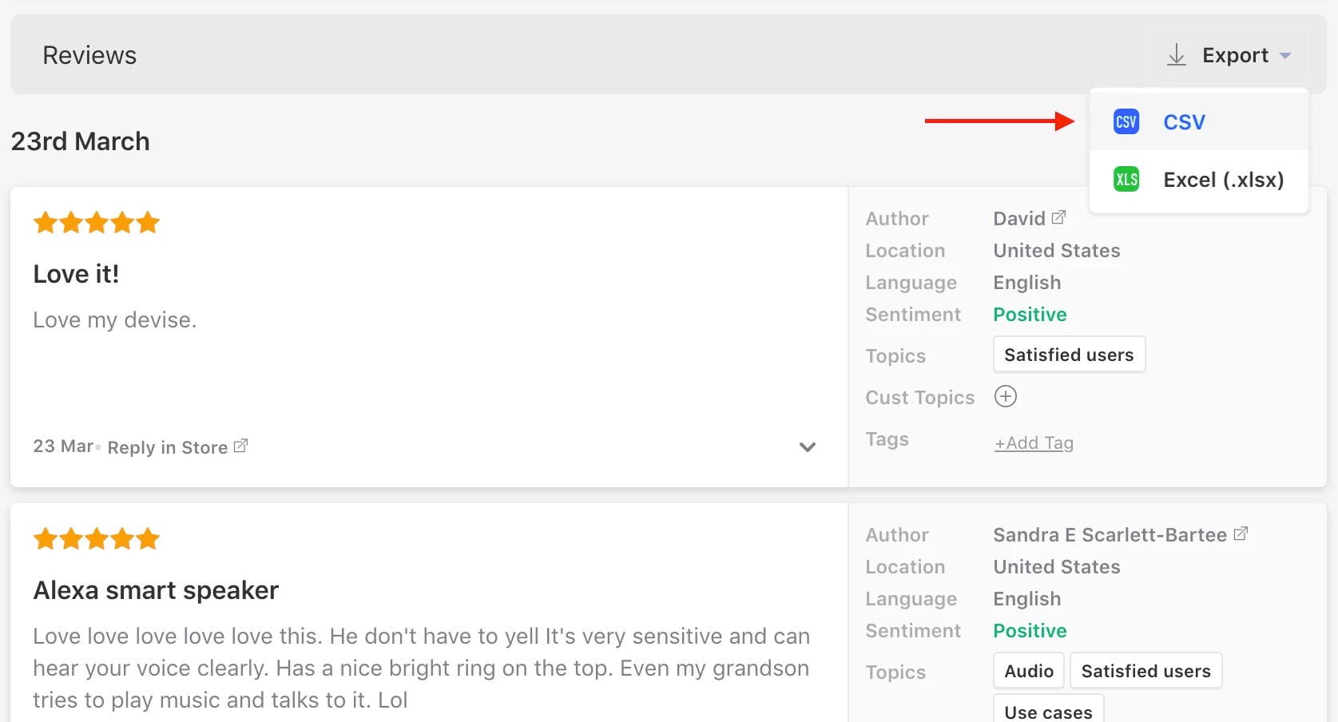
Task: Click the Satisfied users topic chip
Action: point(1068,354)
